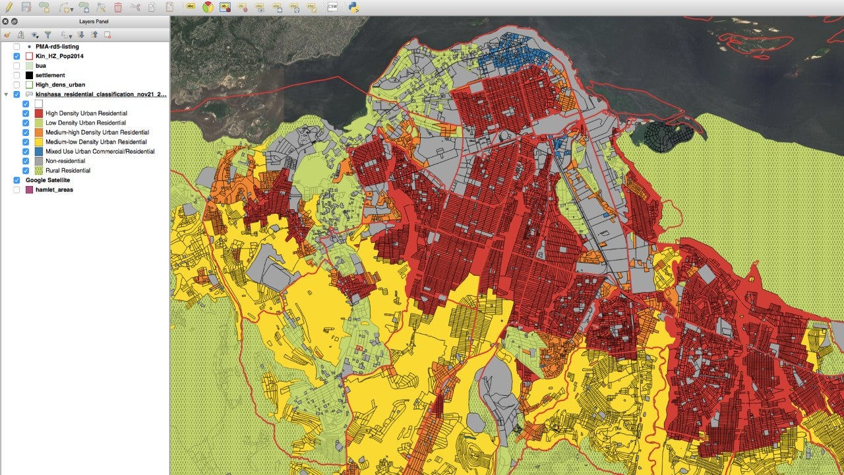
Task: Toggle editing with the pencil icon
Action: 9,7
